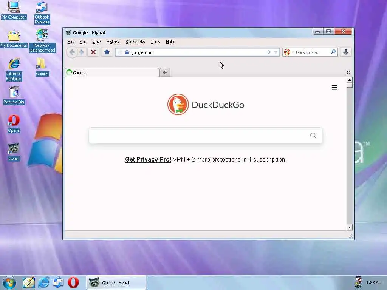Select the Outlook Express desktop icon
Viewport: 387px width, 290px height.
click(42, 12)
